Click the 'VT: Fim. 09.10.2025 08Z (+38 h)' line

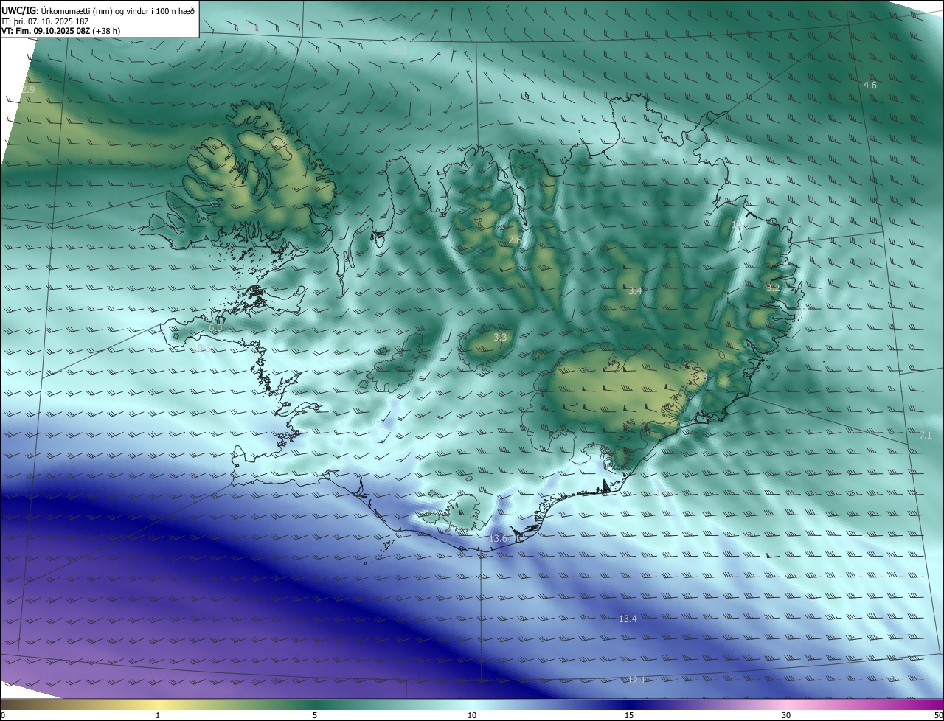pyautogui.click(x=60, y=32)
